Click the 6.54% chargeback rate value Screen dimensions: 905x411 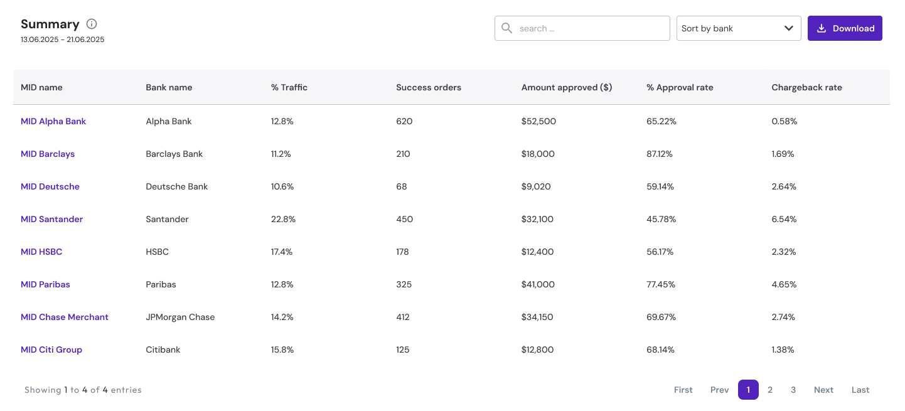pyautogui.click(x=784, y=219)
